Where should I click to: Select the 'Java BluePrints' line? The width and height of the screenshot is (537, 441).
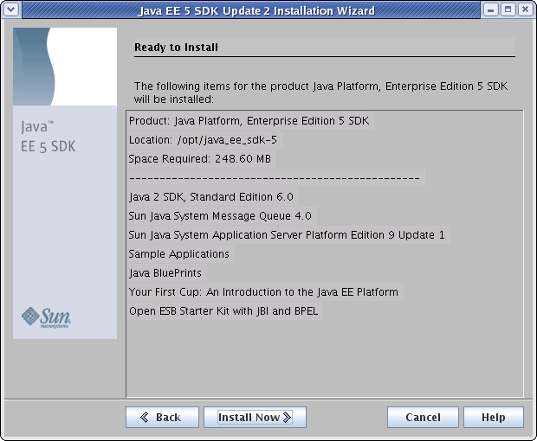point(165,272)
